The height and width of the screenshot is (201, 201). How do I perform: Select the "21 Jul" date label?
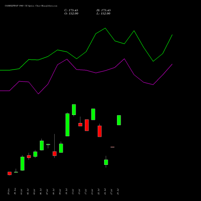click(x=92, y=192)
